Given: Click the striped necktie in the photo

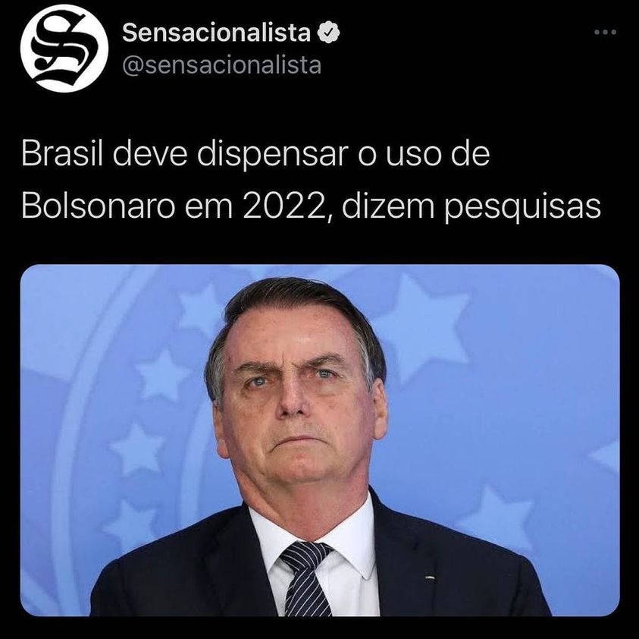Looking at the screenshot, I should point(306,578).
